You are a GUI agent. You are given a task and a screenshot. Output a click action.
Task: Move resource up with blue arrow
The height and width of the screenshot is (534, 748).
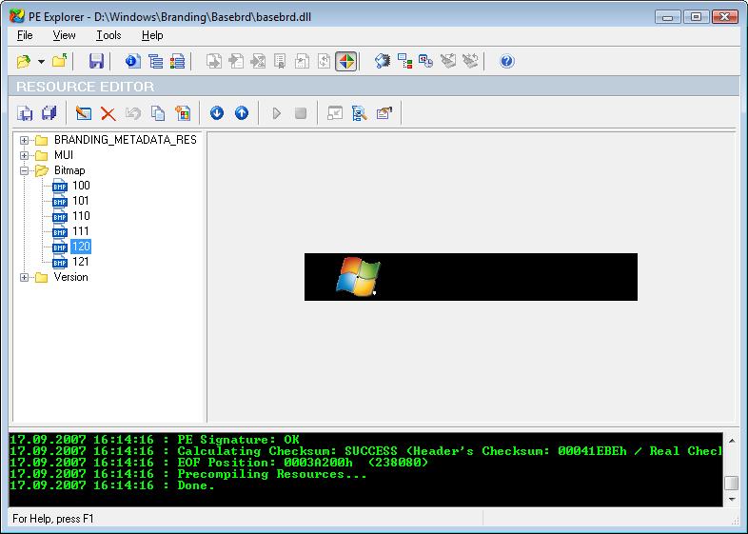(x=242, y=113)
